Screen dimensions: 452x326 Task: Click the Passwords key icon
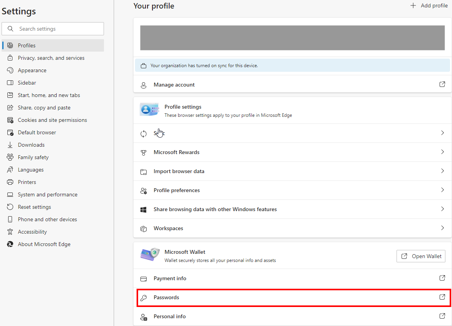click(x=144, y=298)
